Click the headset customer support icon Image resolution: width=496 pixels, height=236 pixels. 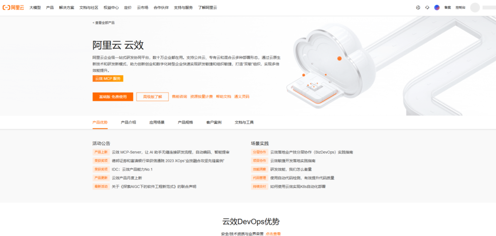427,7
